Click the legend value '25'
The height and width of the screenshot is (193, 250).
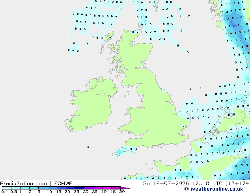76,191
